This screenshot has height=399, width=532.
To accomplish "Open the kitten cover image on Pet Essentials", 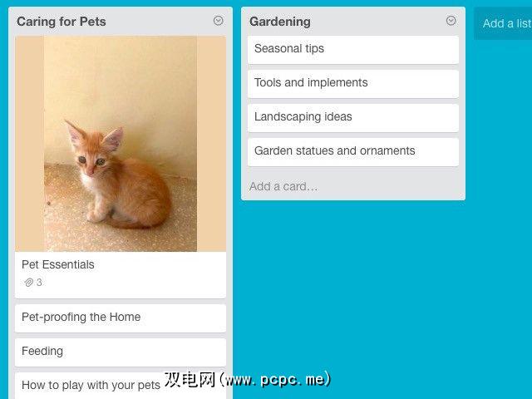I will pyautogui.click(x=121, y=144).
